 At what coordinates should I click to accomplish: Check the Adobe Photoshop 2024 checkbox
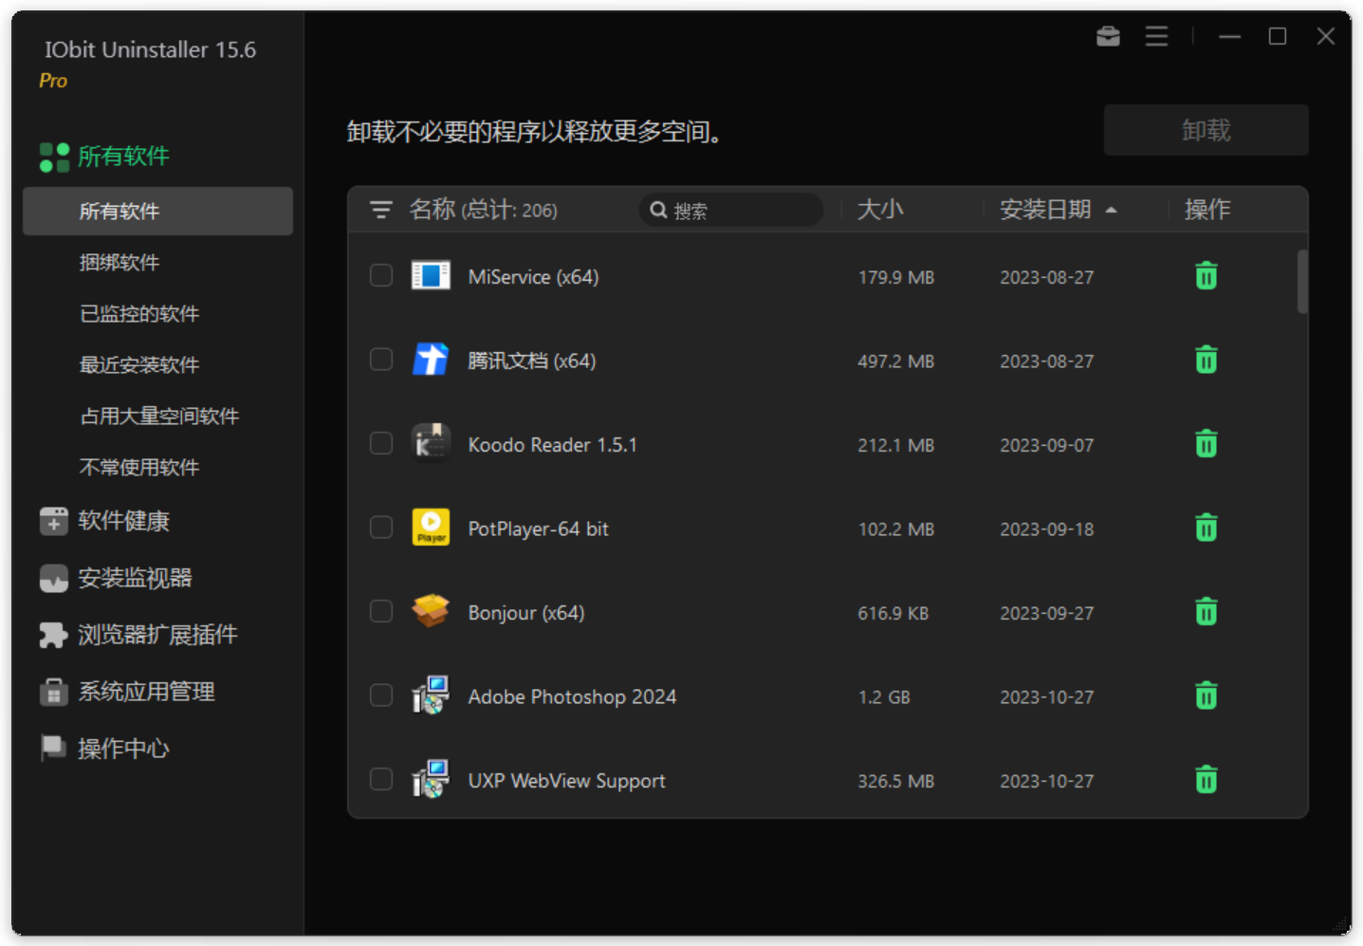pyautogui.click(x=381, y=696)
